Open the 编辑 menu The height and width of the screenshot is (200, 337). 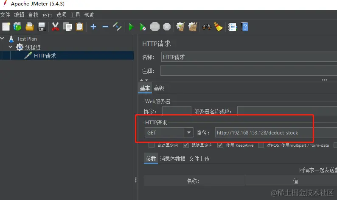[x=19, y=15]
